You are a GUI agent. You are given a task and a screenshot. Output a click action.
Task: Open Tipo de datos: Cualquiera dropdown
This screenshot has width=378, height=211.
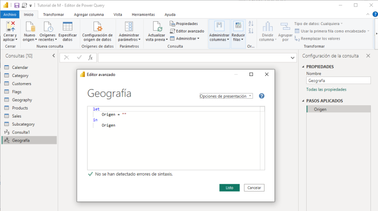pyautogui.click(x=318, y=24)
